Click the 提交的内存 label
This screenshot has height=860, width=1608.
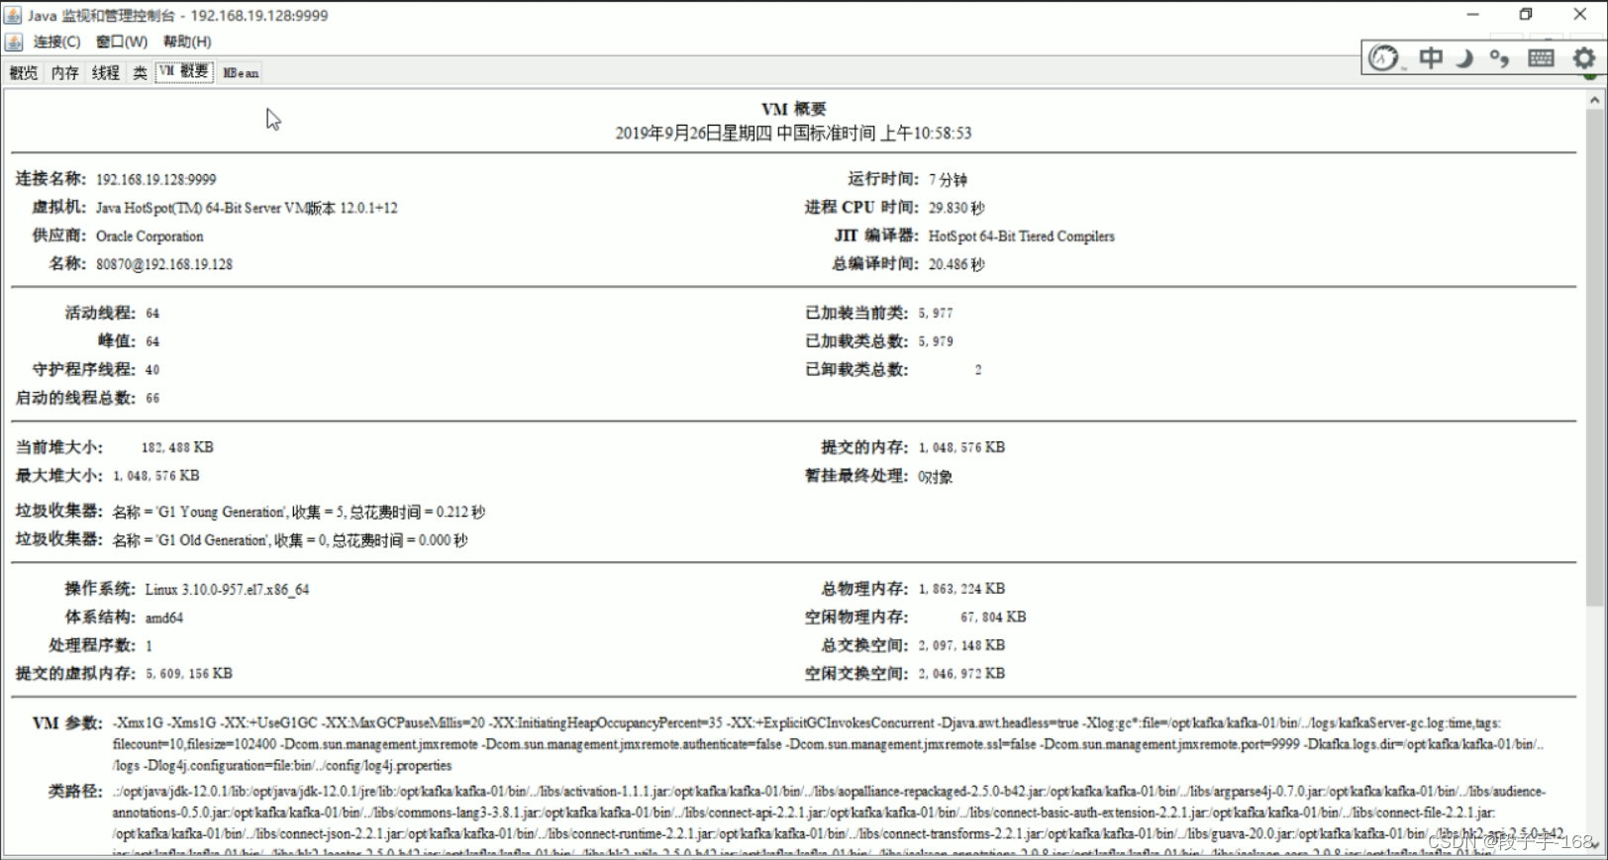864,447
